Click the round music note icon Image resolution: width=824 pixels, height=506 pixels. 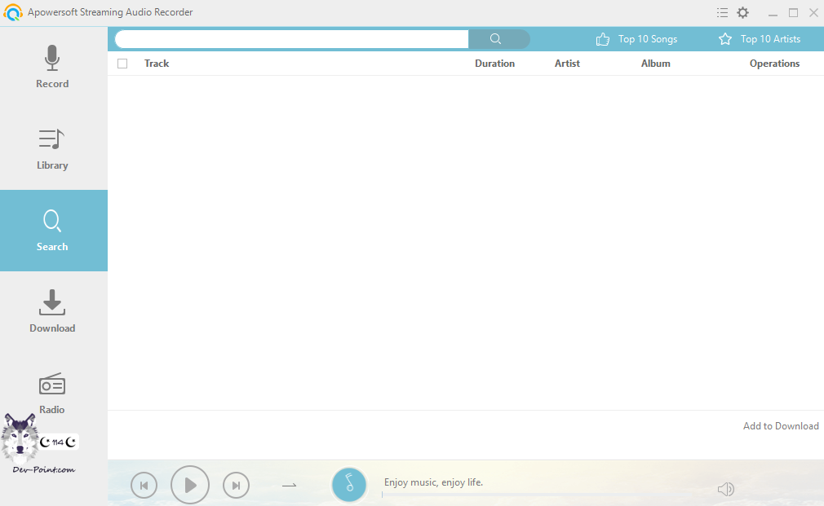tap(349, 485)
